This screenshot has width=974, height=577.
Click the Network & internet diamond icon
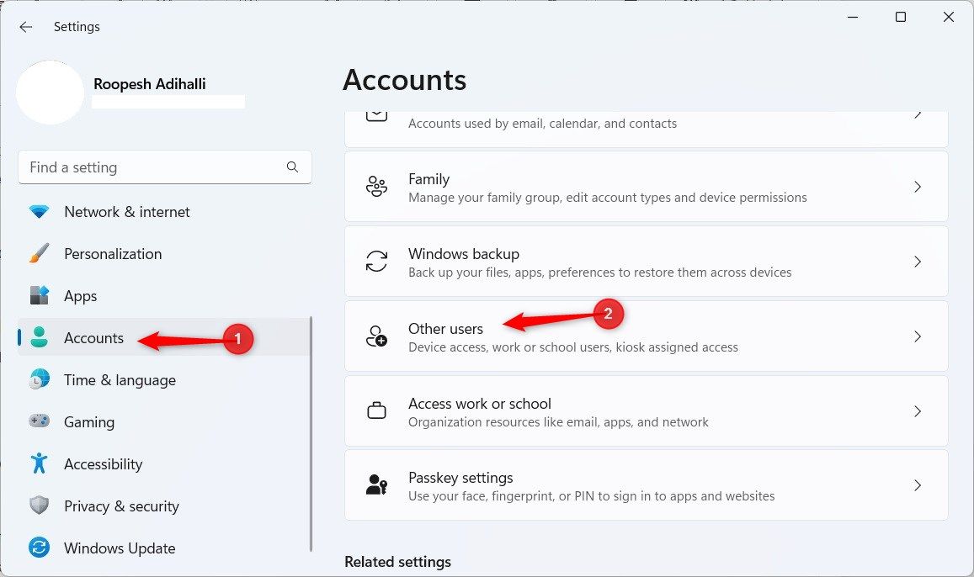(39, 212)
